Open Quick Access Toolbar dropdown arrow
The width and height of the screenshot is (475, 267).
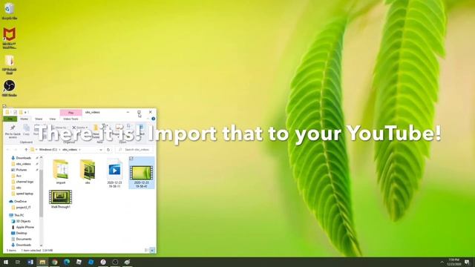25,112
